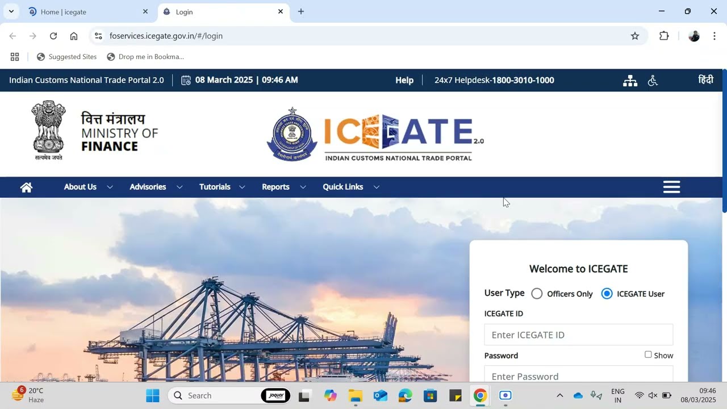The height and width of the screenshot is (409, 727).
Task: Open the ENG IN language switcher
Action: click(x=618, y=395)
